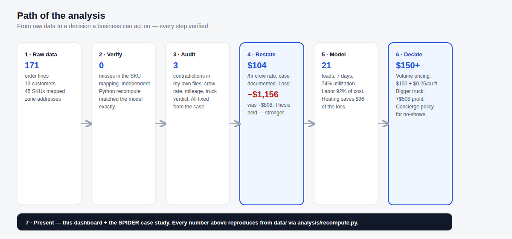512x239 pixels.
Task: Click 'zone addresses' line
Action: pyautogui.click(x=43, y=99)
